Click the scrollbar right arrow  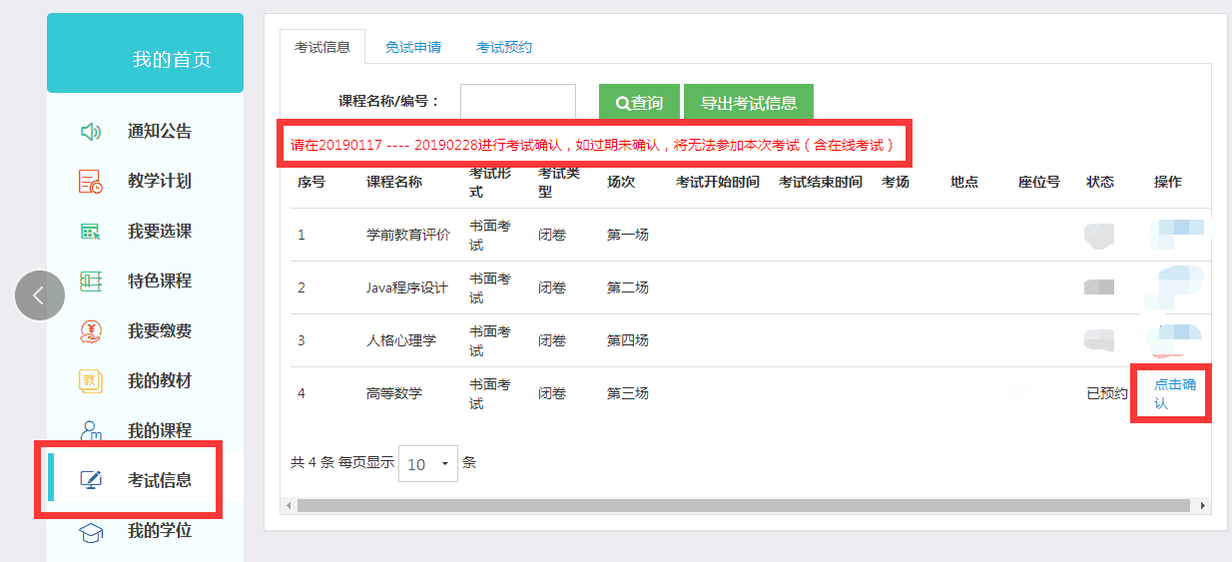[1202, 506]
